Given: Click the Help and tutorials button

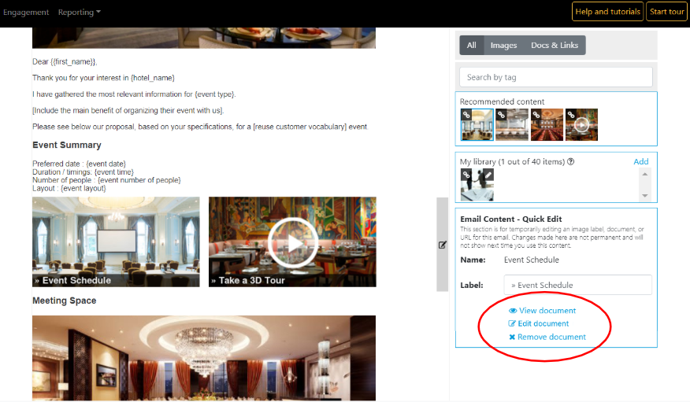Looking at the screenshot, I should [607, 12].
